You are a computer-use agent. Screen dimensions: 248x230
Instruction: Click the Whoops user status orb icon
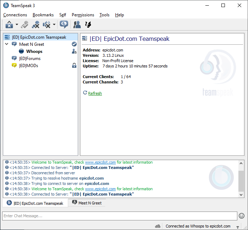pyautogui.click(x=21, y=51)
